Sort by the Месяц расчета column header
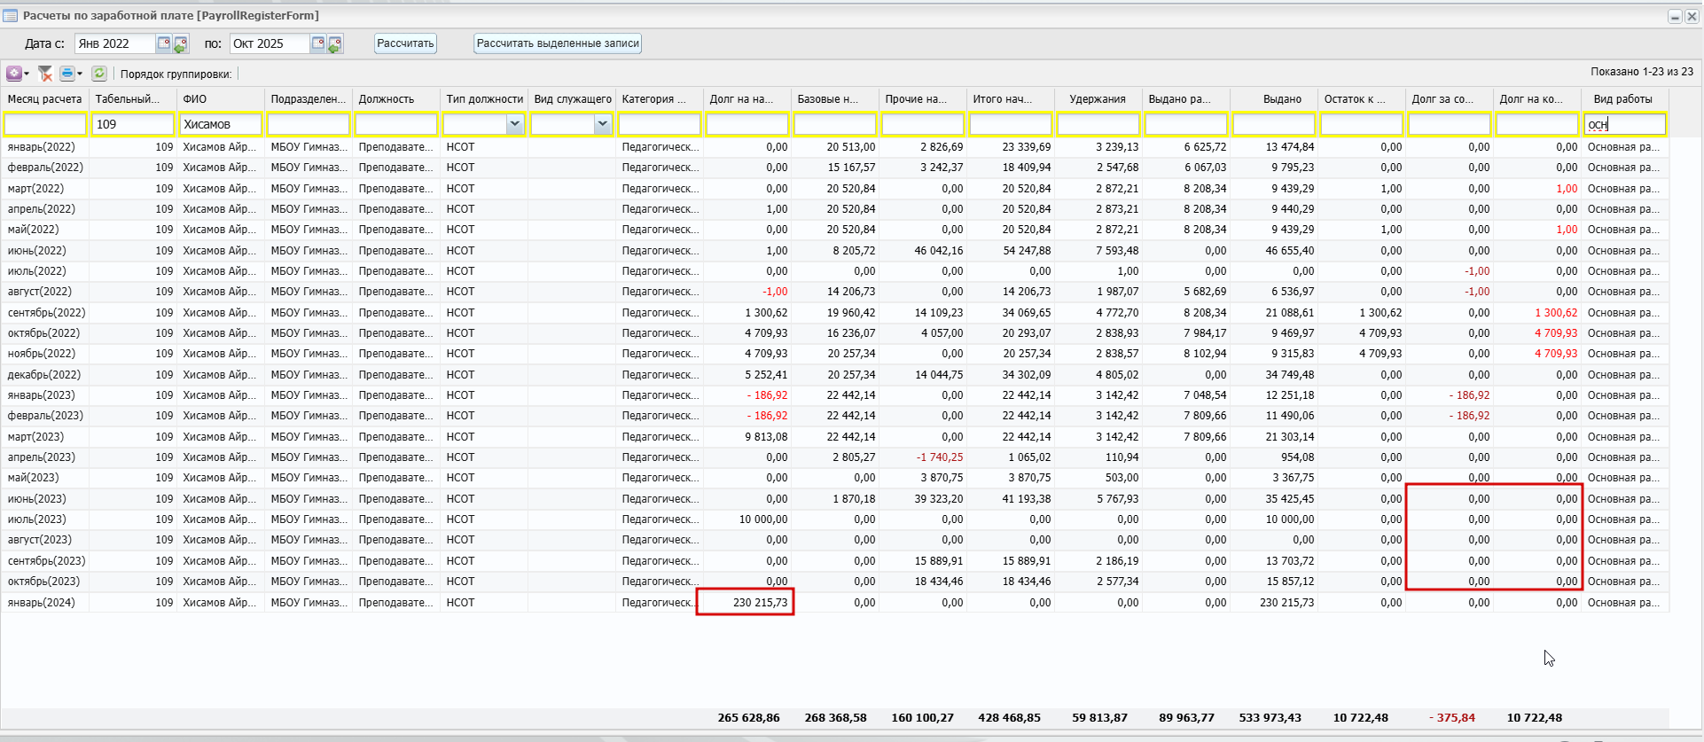 44,99
